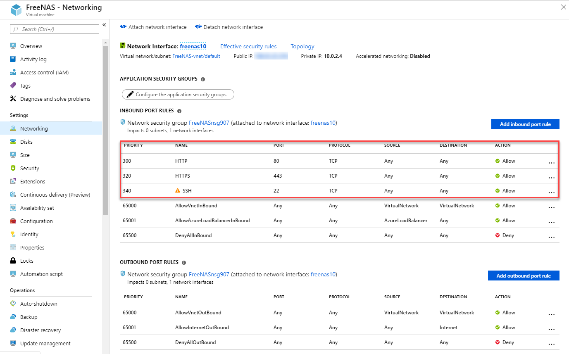Click the Attach network interface icon

(124, 26)
